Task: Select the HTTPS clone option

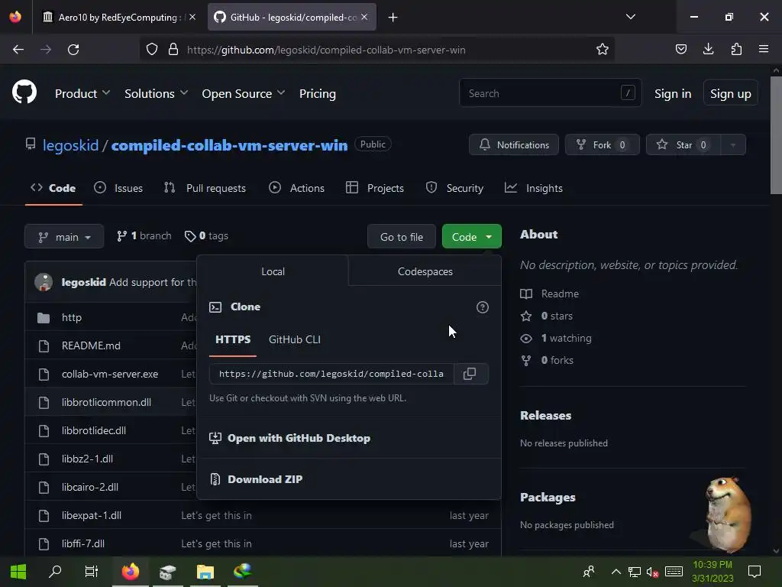Action: click(233, 340)
